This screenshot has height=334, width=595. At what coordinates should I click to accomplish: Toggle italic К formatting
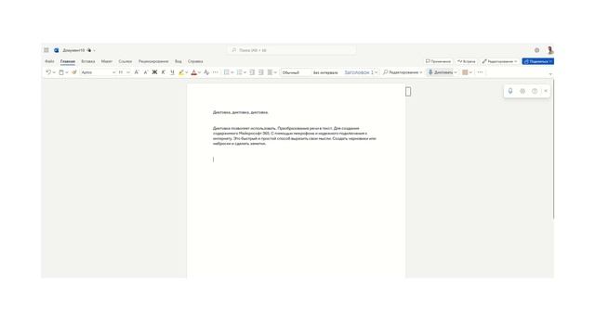point(164,72)
